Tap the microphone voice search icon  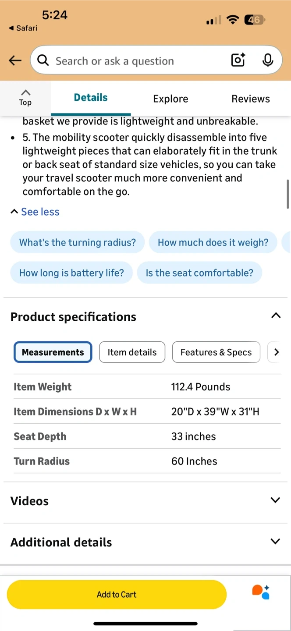pos(267,60)
